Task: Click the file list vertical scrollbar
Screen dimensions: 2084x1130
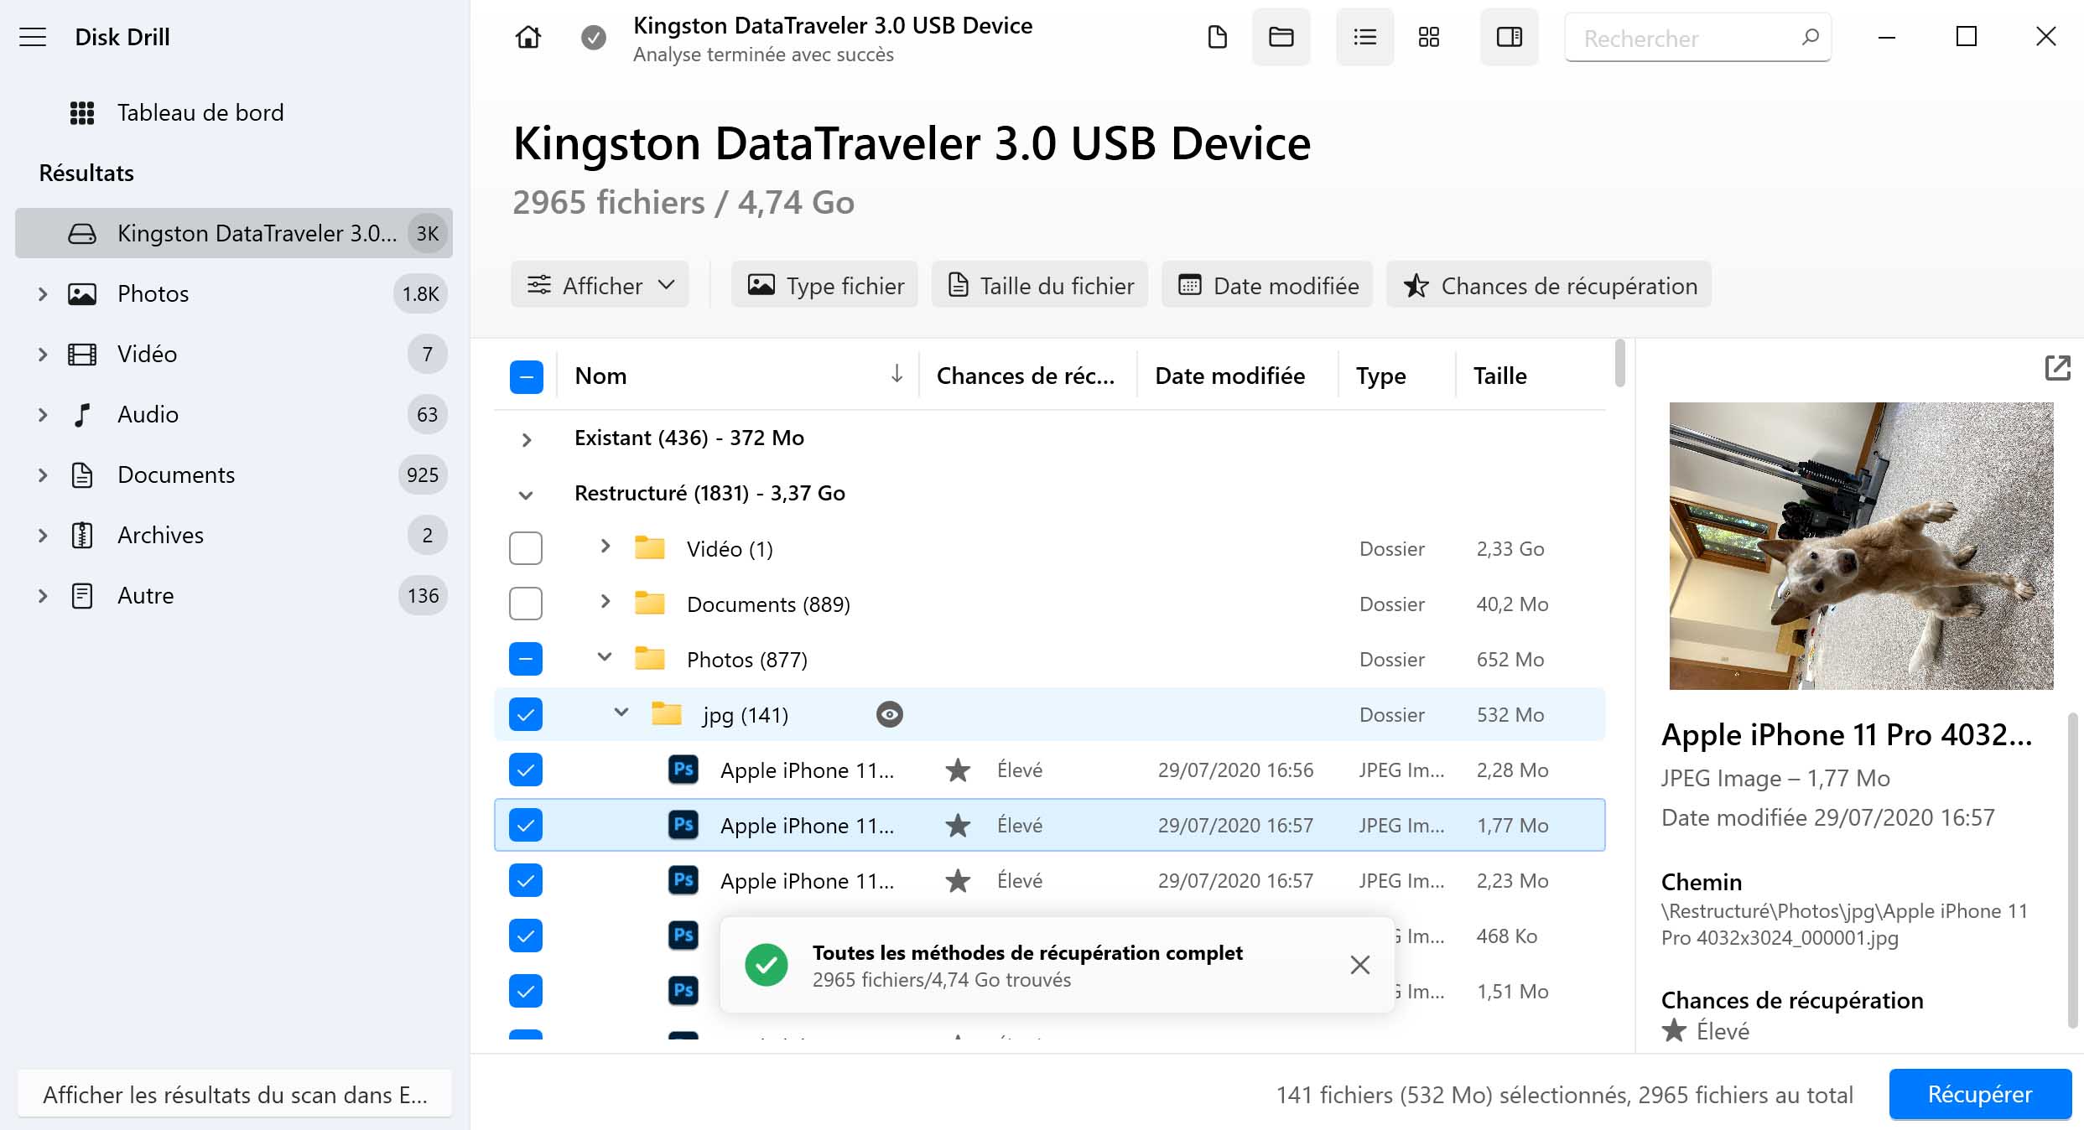Action: (1620, 363)
